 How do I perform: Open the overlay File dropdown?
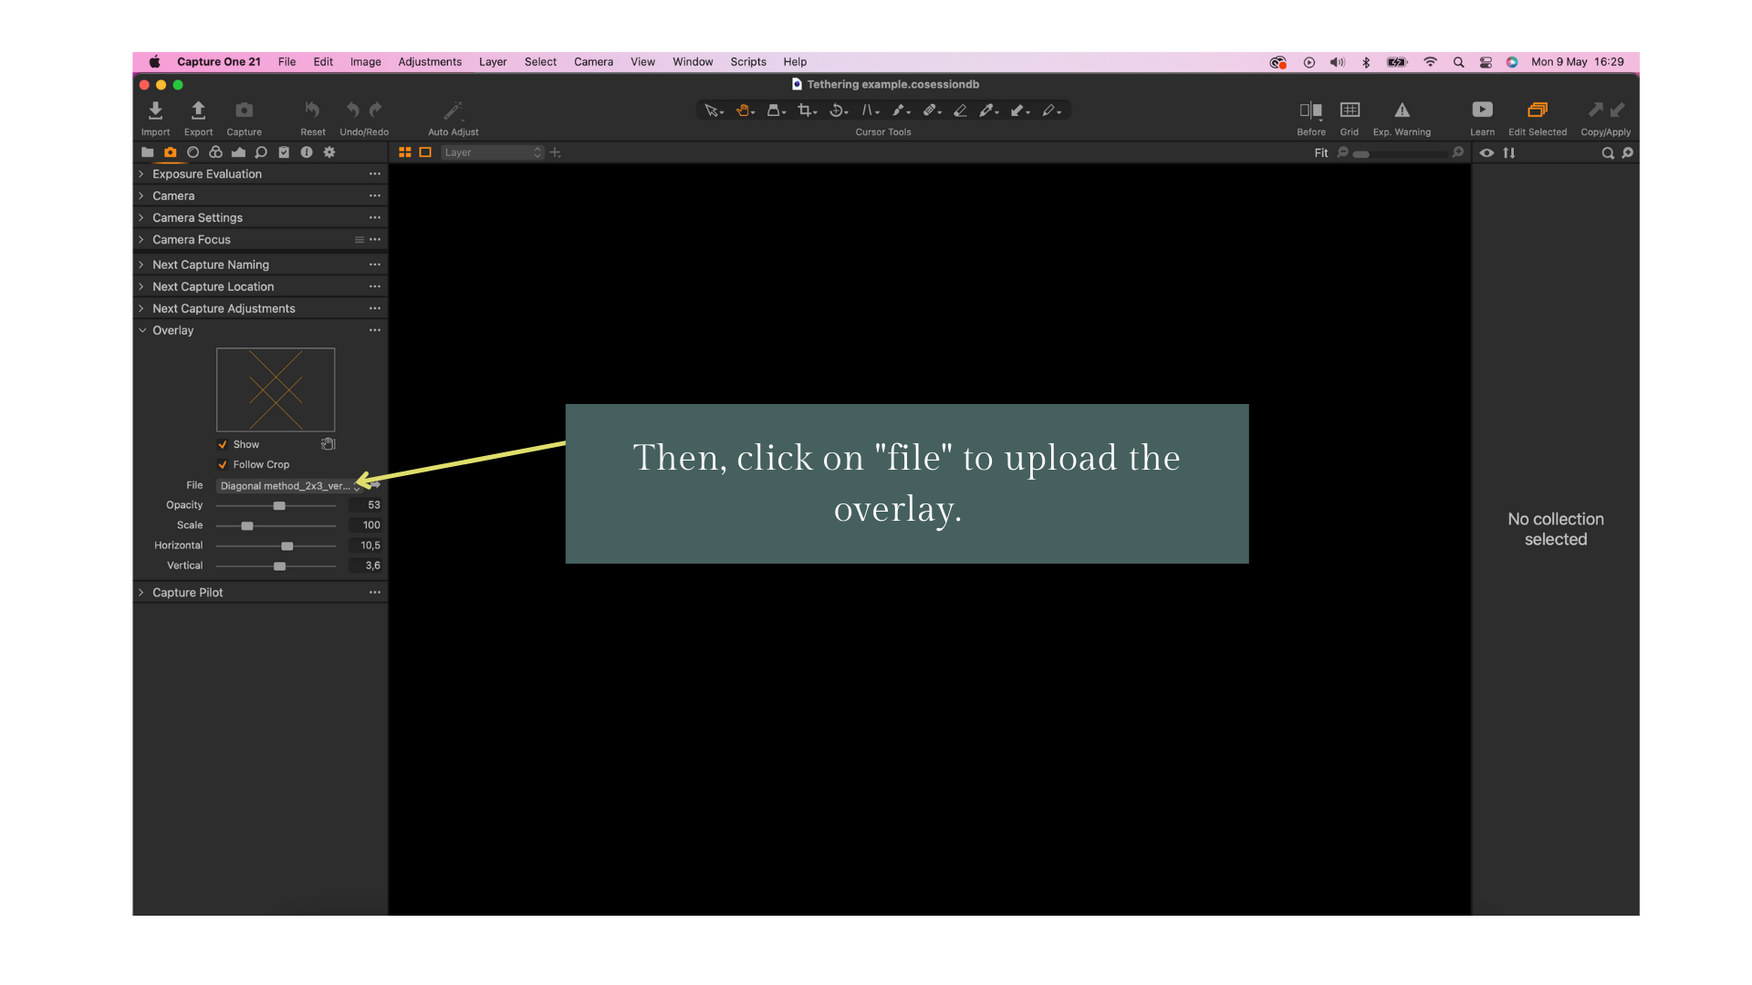click(287, 486)
